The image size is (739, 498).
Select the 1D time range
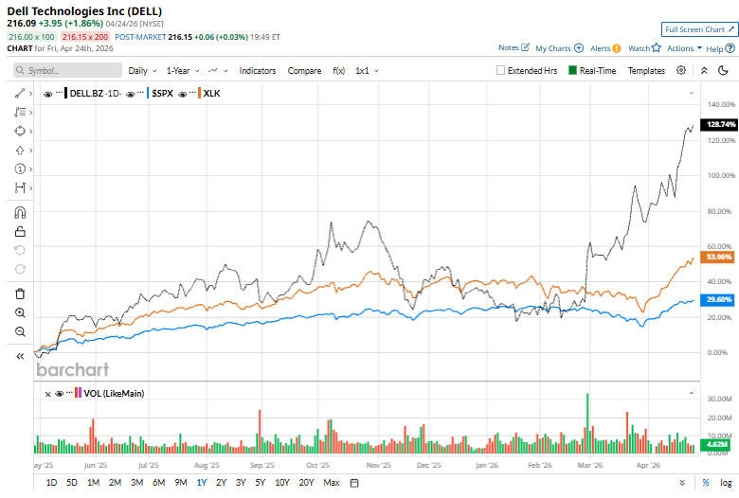(51, 483)
